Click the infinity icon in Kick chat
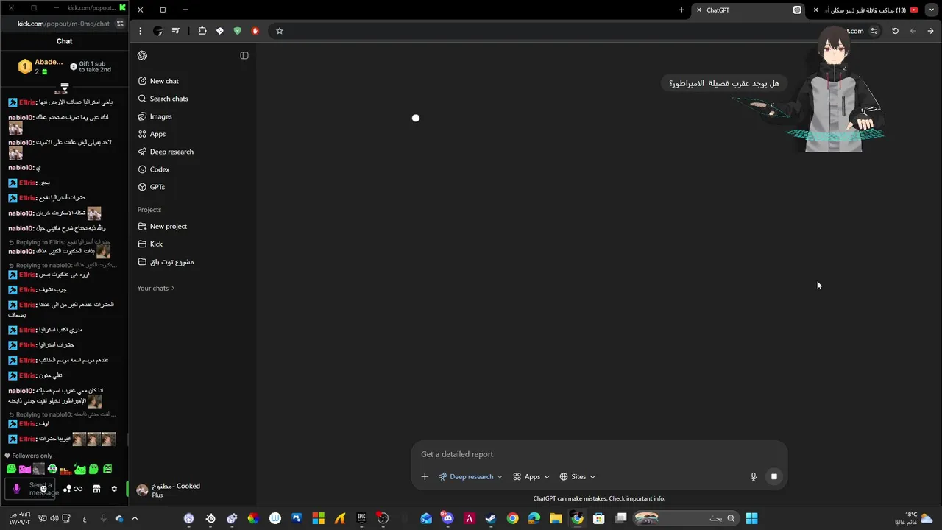Screen dimensions: 942x530 (77, 489)
